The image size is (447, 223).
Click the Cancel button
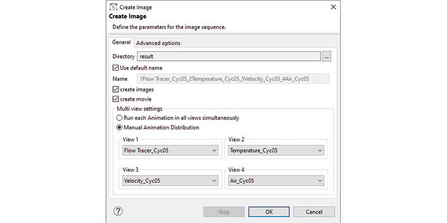pos(314,212)
